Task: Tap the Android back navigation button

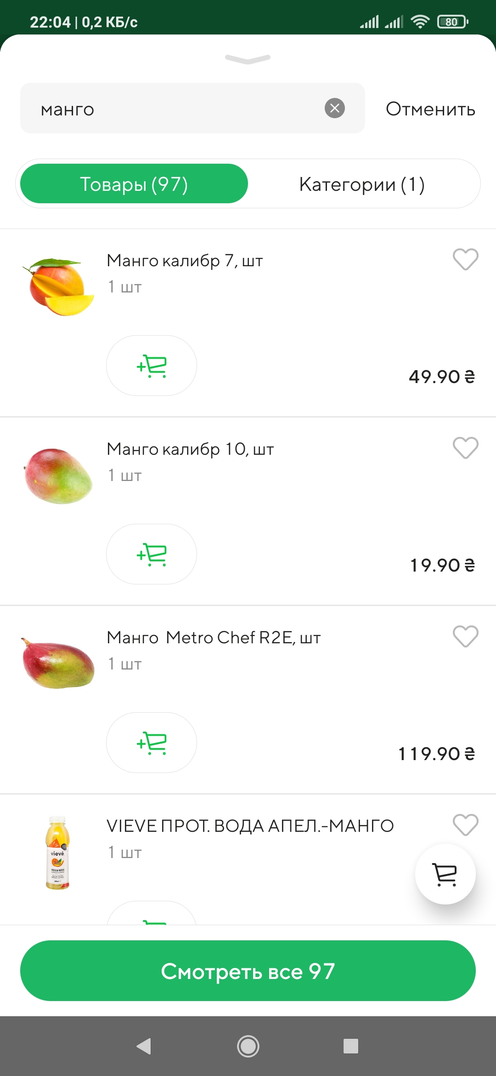Action: pyautogui.click(x=144, y=1046)
